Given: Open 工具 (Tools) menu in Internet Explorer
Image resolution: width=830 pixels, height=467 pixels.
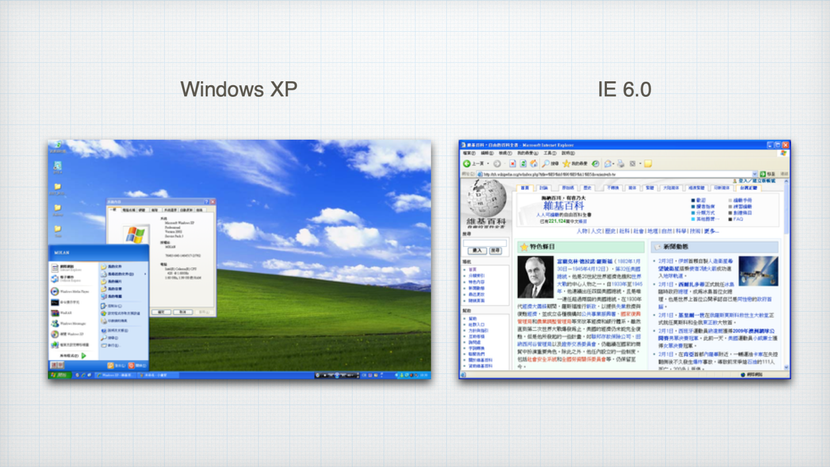Looking at the screenshot, I should coord(550,153).
